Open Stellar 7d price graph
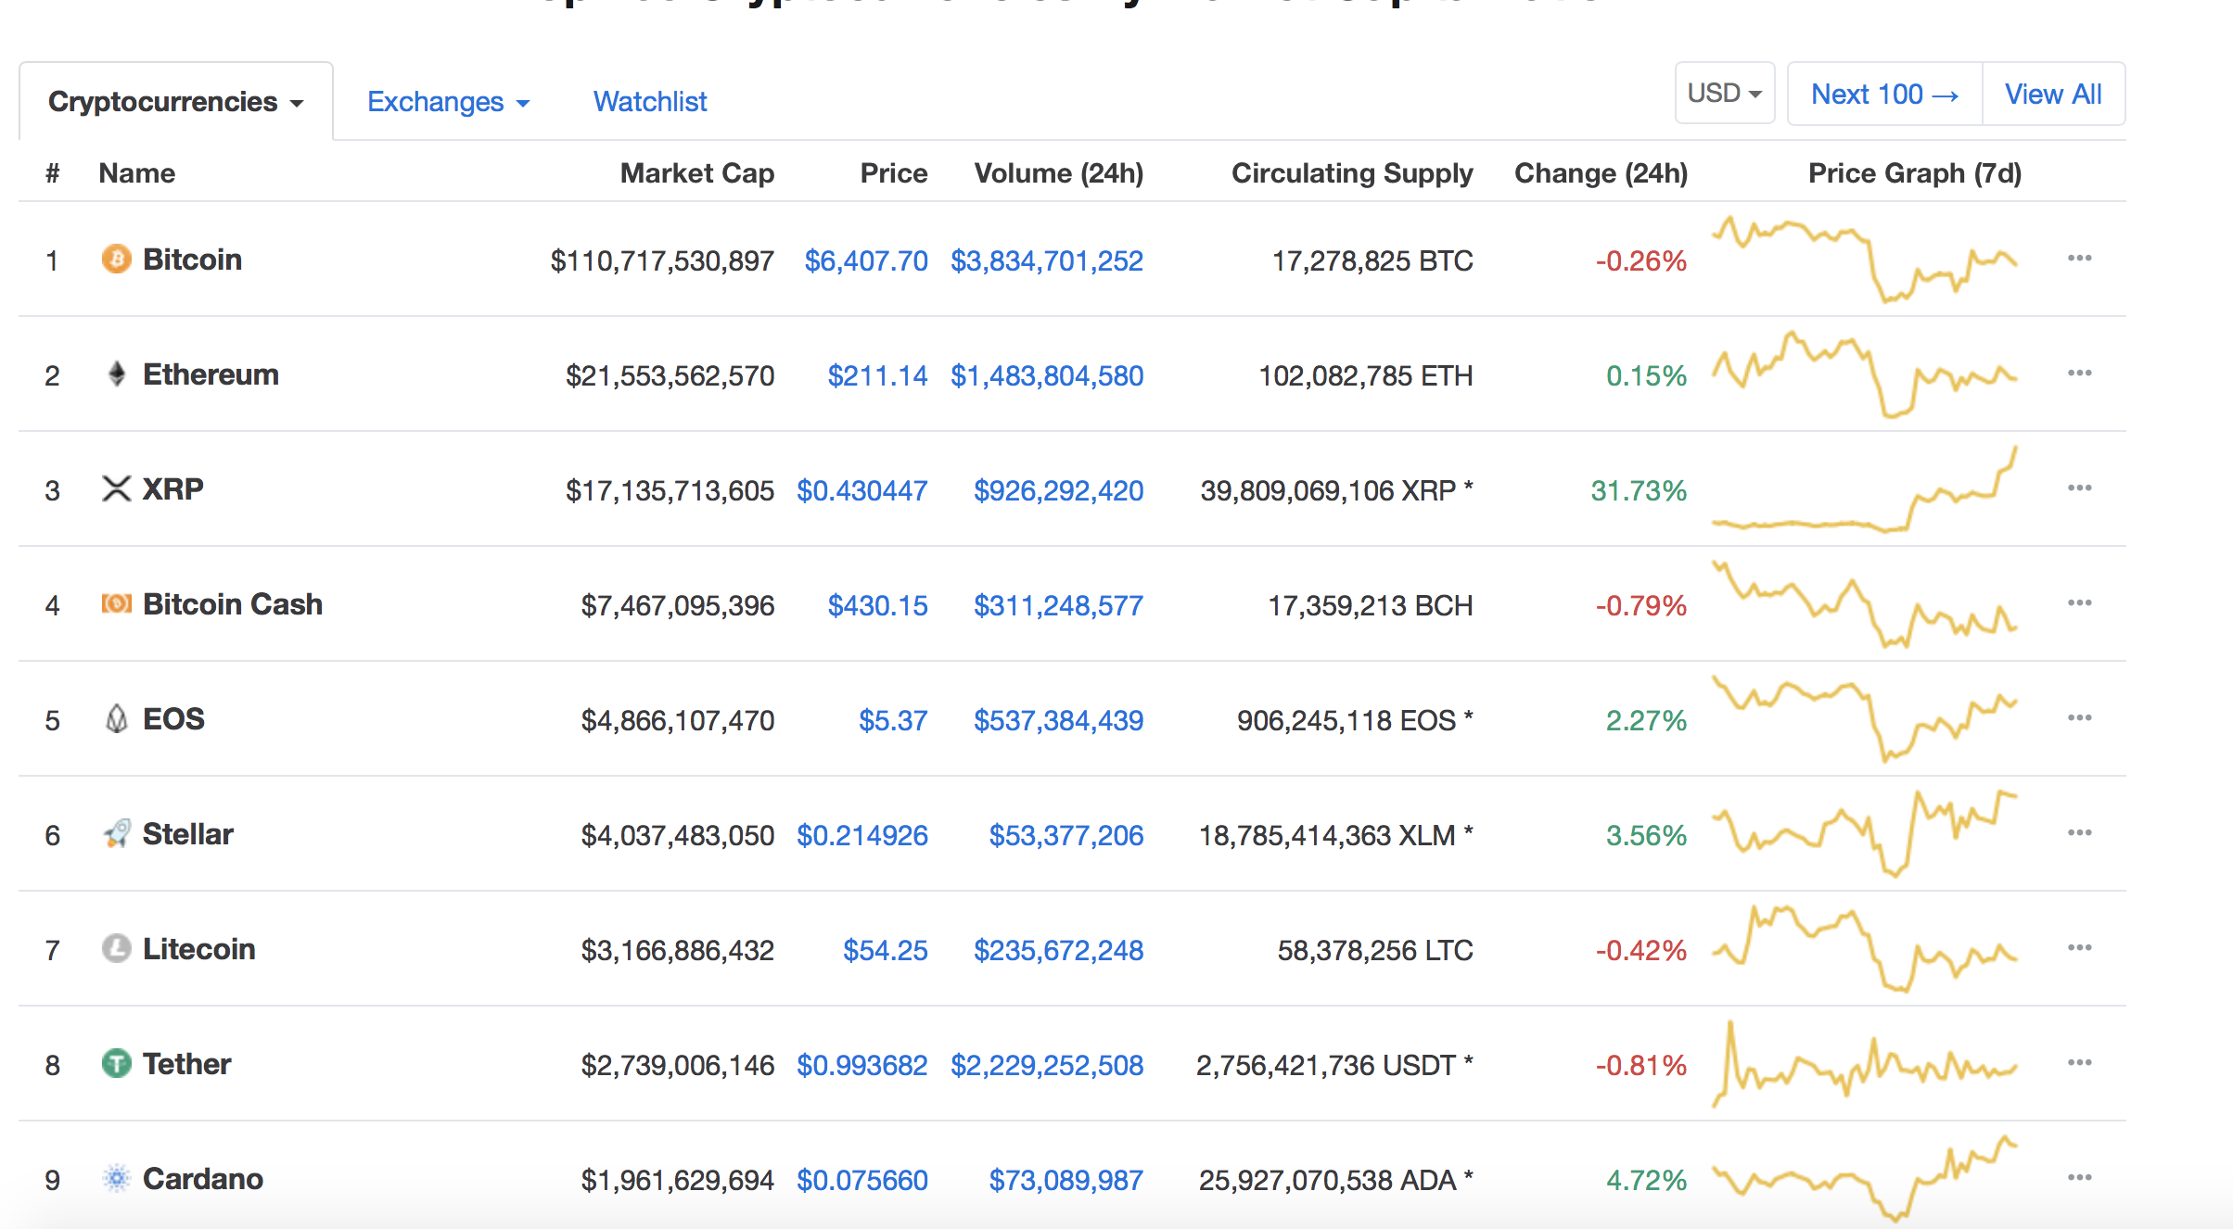2233x1229 pixels. pos(1864,833)
